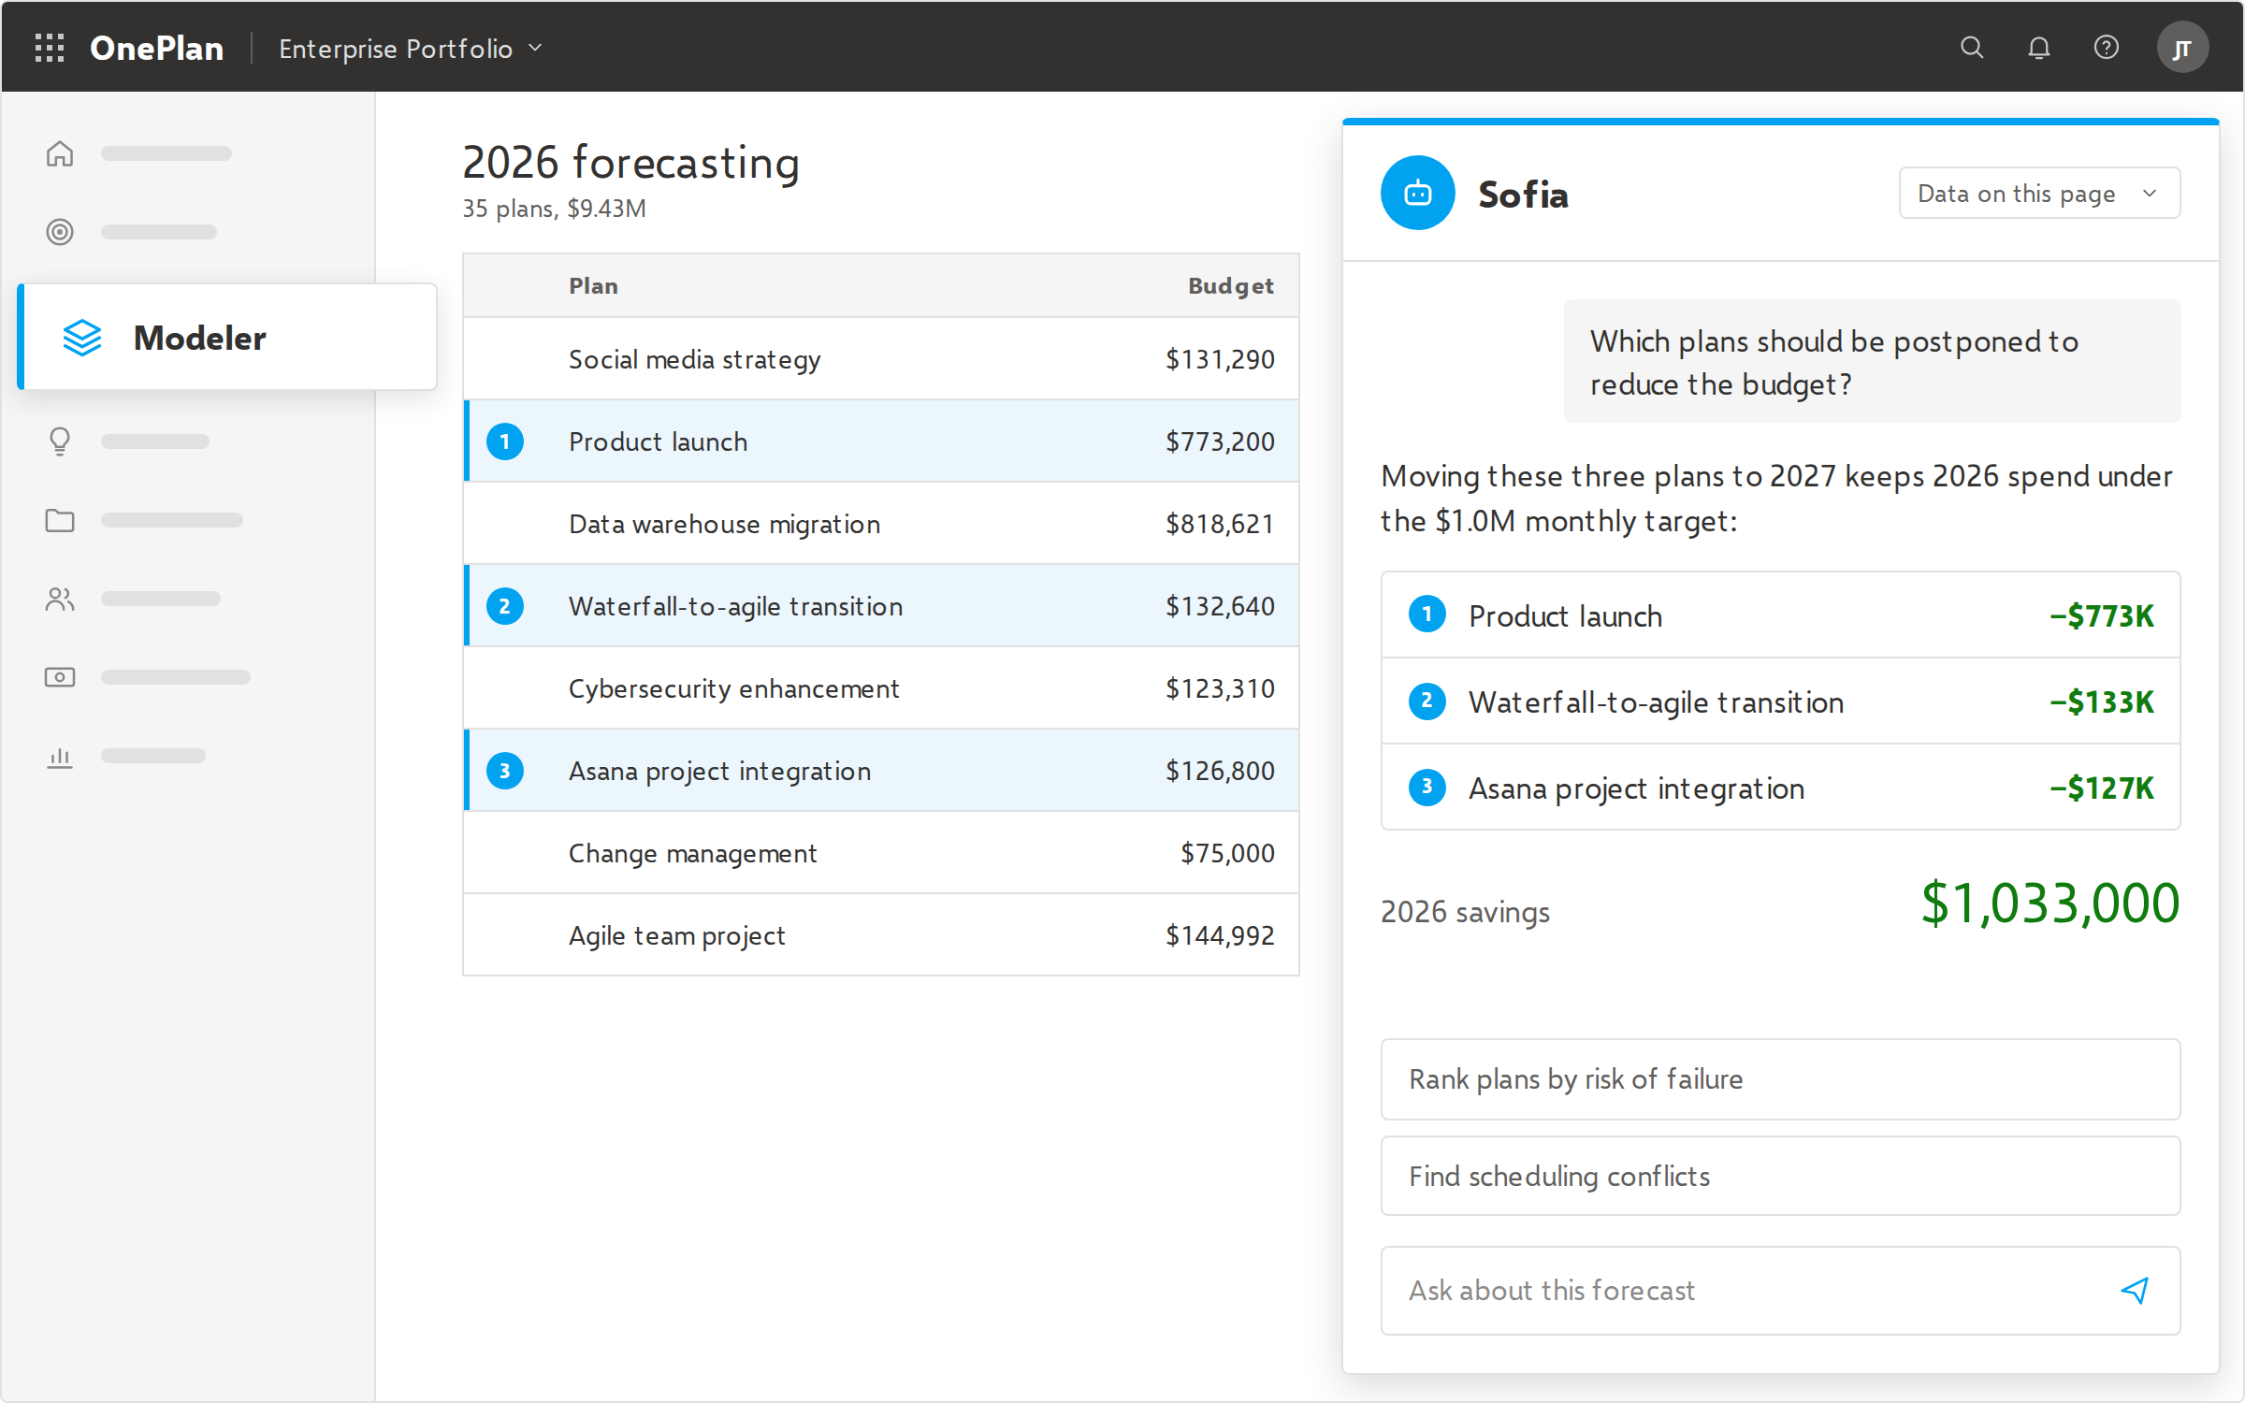
Task: Open the target goals sidebar icon
Action: coord(60,232)
